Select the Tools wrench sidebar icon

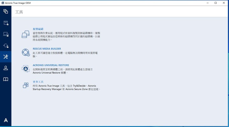coord(5,57)
